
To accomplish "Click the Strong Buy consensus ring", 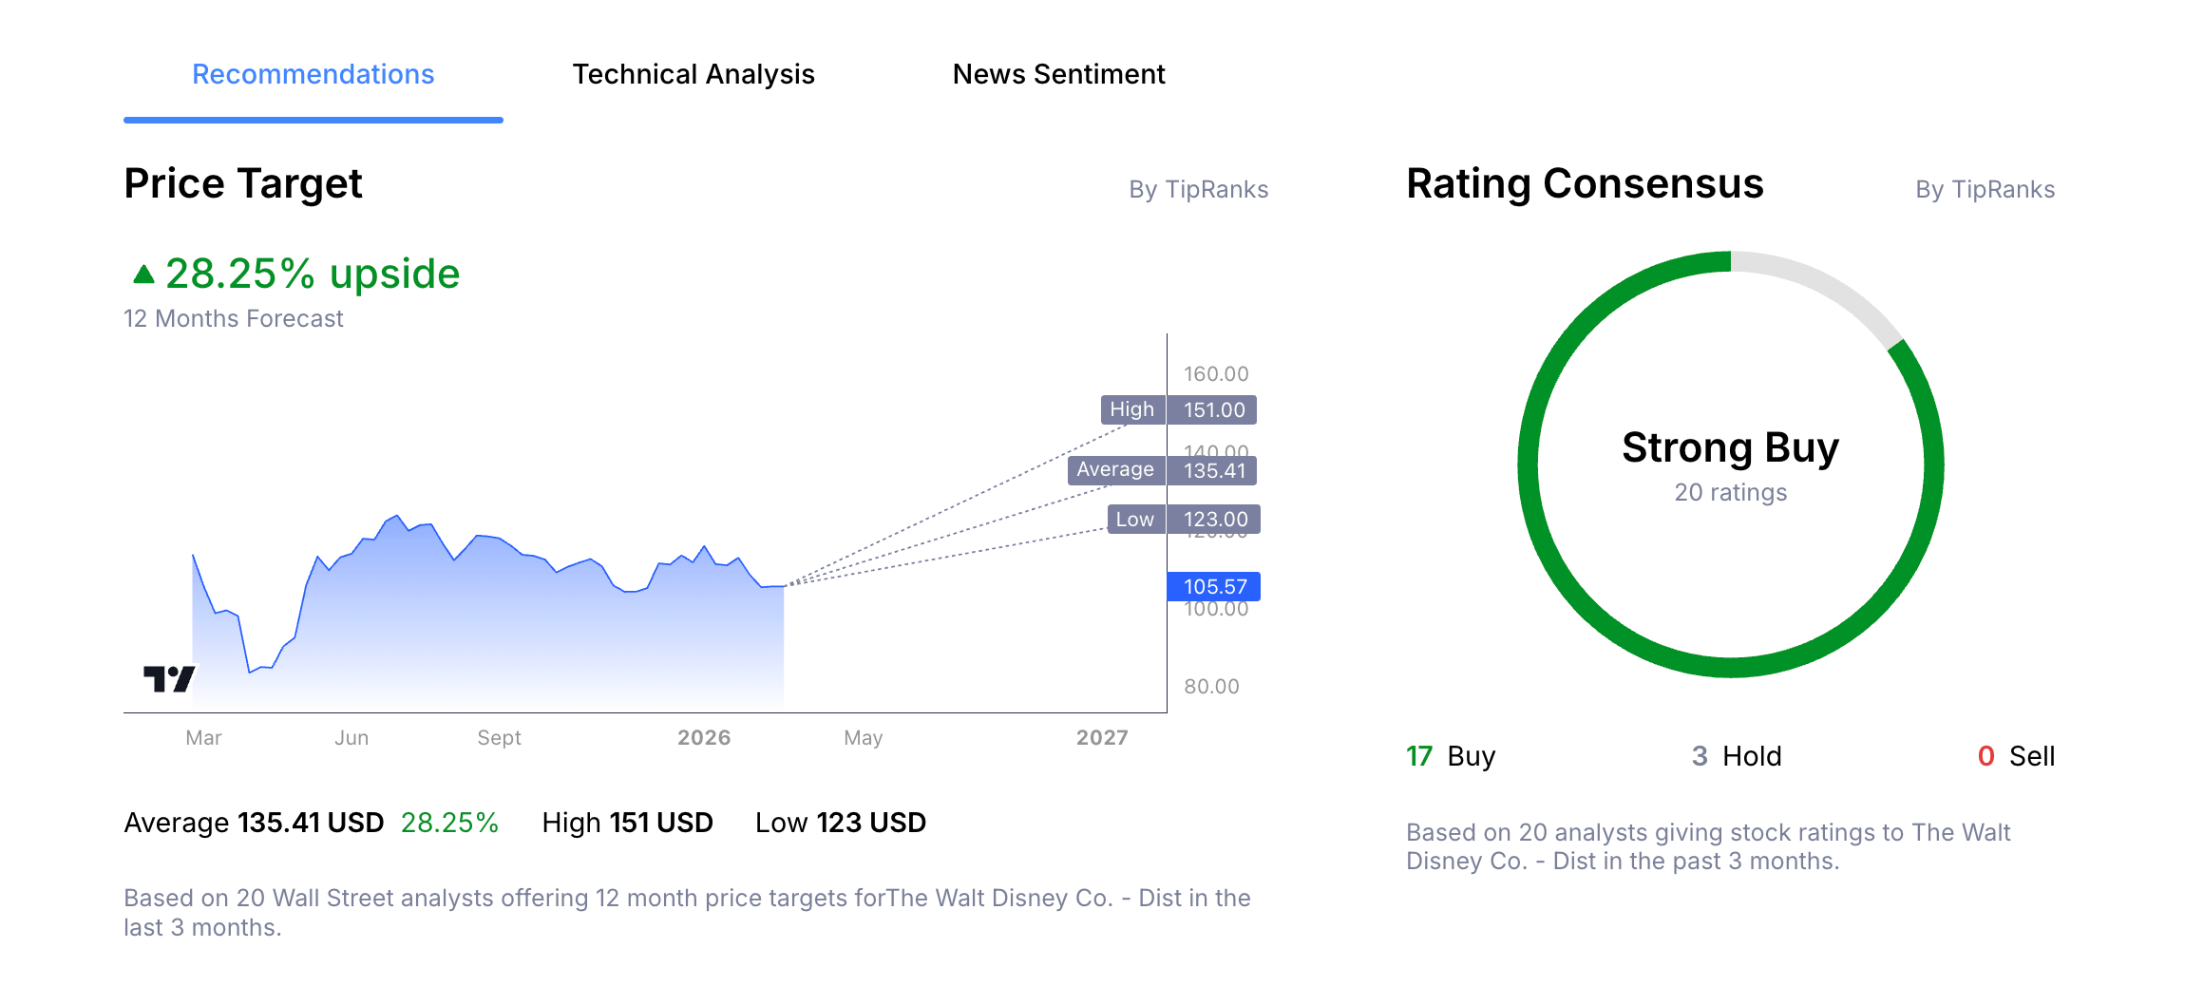I will (x=1730, y=447).
